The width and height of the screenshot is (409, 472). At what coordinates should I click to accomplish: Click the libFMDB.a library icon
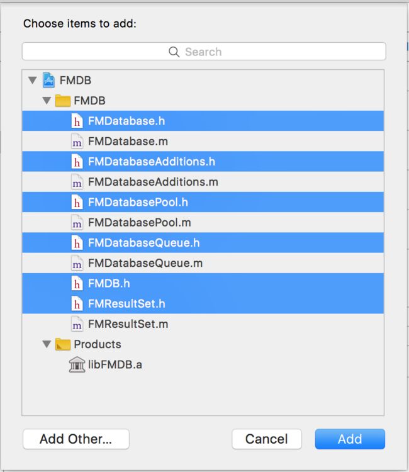(x=77, y=364)
